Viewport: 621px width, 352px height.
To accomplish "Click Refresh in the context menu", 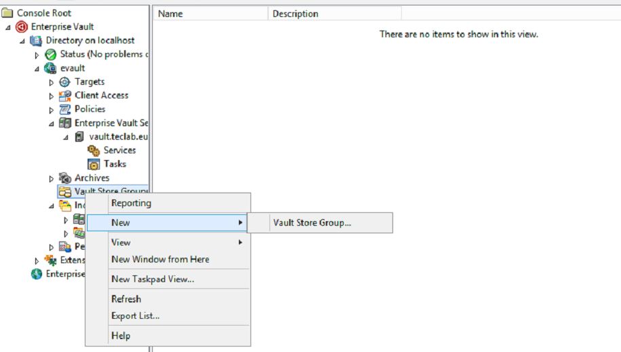I will click(126, 299).
